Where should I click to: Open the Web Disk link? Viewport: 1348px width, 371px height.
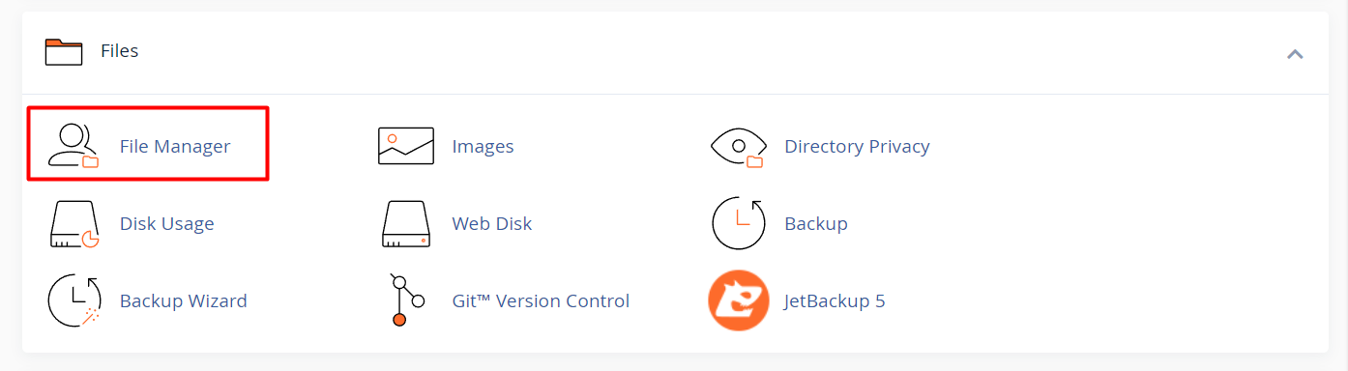pos(492,224)
